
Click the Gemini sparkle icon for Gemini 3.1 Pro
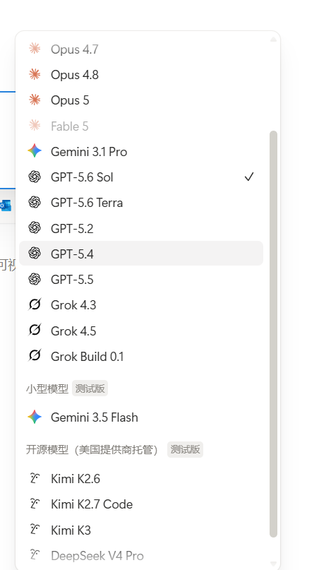(x=35, y=151)
